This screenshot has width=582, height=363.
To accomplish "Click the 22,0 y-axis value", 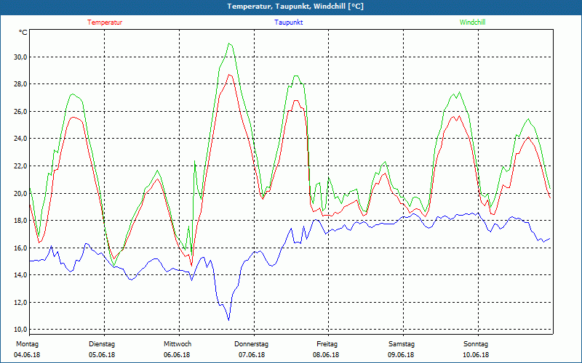I will [x=21, y=166].
